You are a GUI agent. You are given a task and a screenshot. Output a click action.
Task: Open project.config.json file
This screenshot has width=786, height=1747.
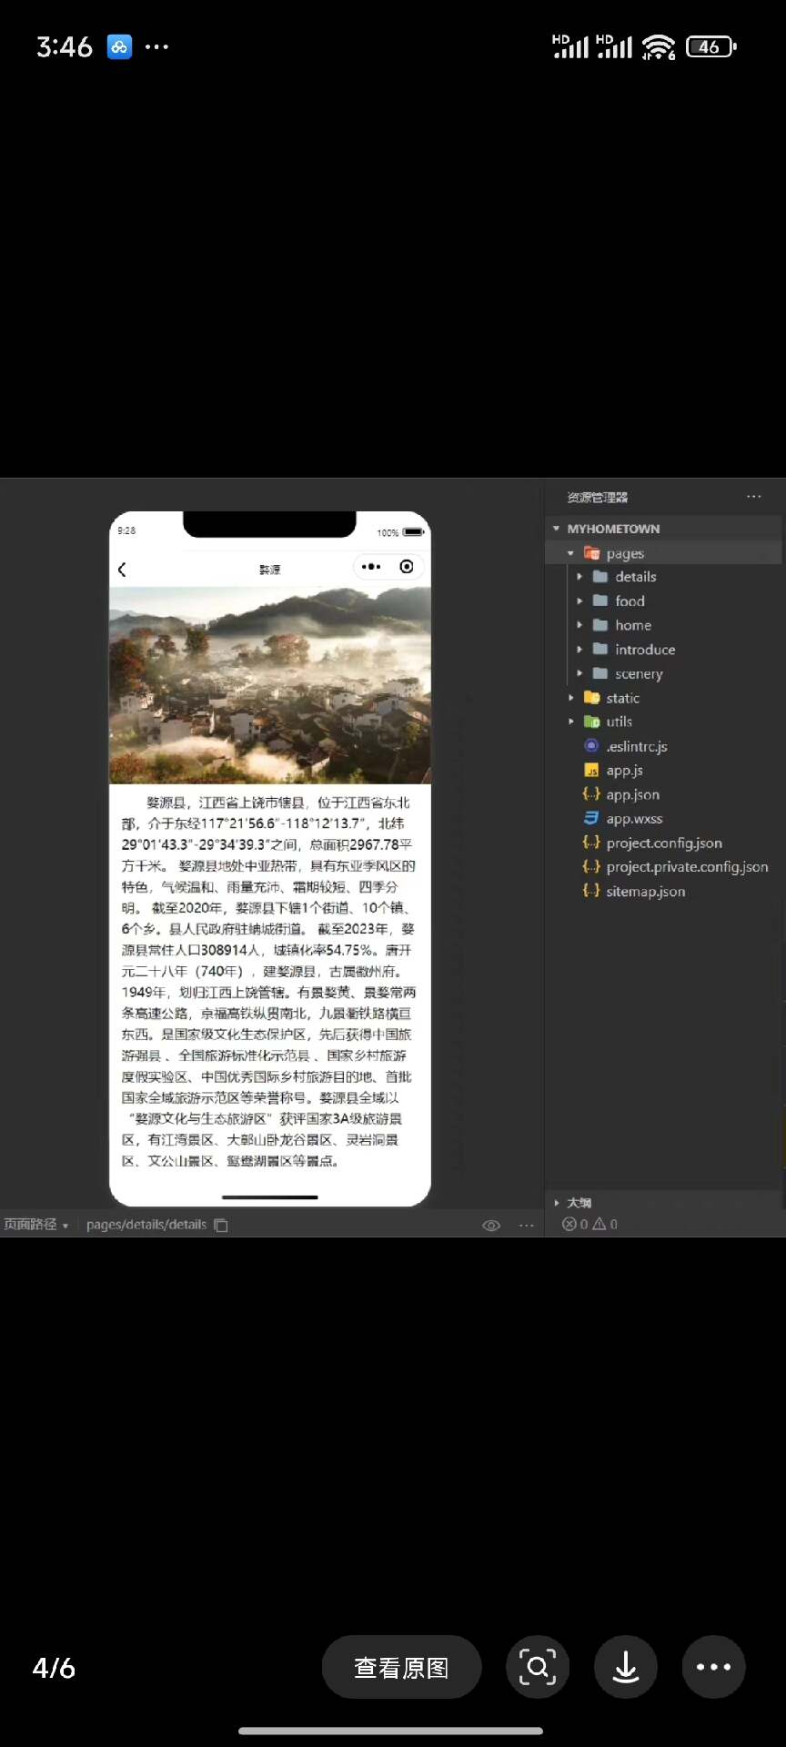coord(663,843)
